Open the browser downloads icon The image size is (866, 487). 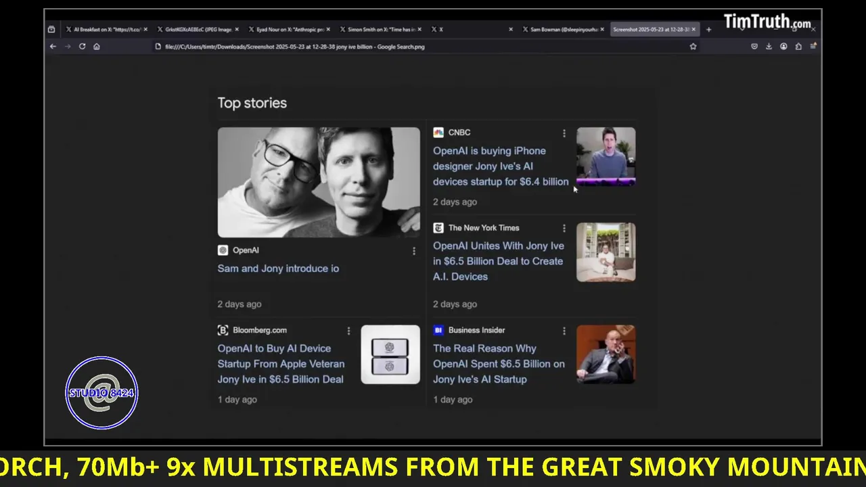(769, 47)
